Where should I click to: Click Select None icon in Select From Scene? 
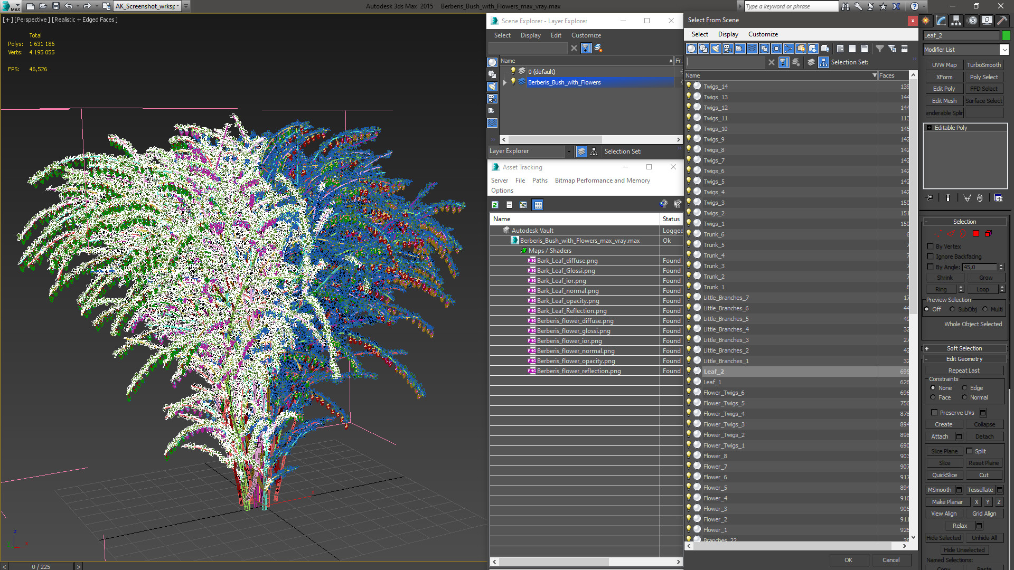click(x=852, y=49)
